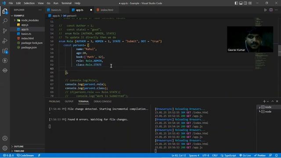Image resolution: width=281 pixels, height=158 pixels.
Task: Open the Run menu
Action: point(56,3)
